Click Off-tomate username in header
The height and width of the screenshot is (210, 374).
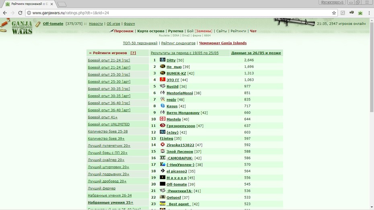tap(53, 24)
